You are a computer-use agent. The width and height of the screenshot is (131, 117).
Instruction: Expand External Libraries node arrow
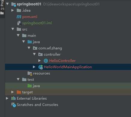(7, 98)
